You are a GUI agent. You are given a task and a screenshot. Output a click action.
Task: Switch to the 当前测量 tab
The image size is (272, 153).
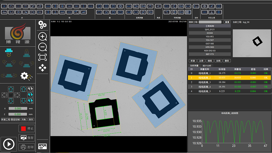tap(195, 66)
